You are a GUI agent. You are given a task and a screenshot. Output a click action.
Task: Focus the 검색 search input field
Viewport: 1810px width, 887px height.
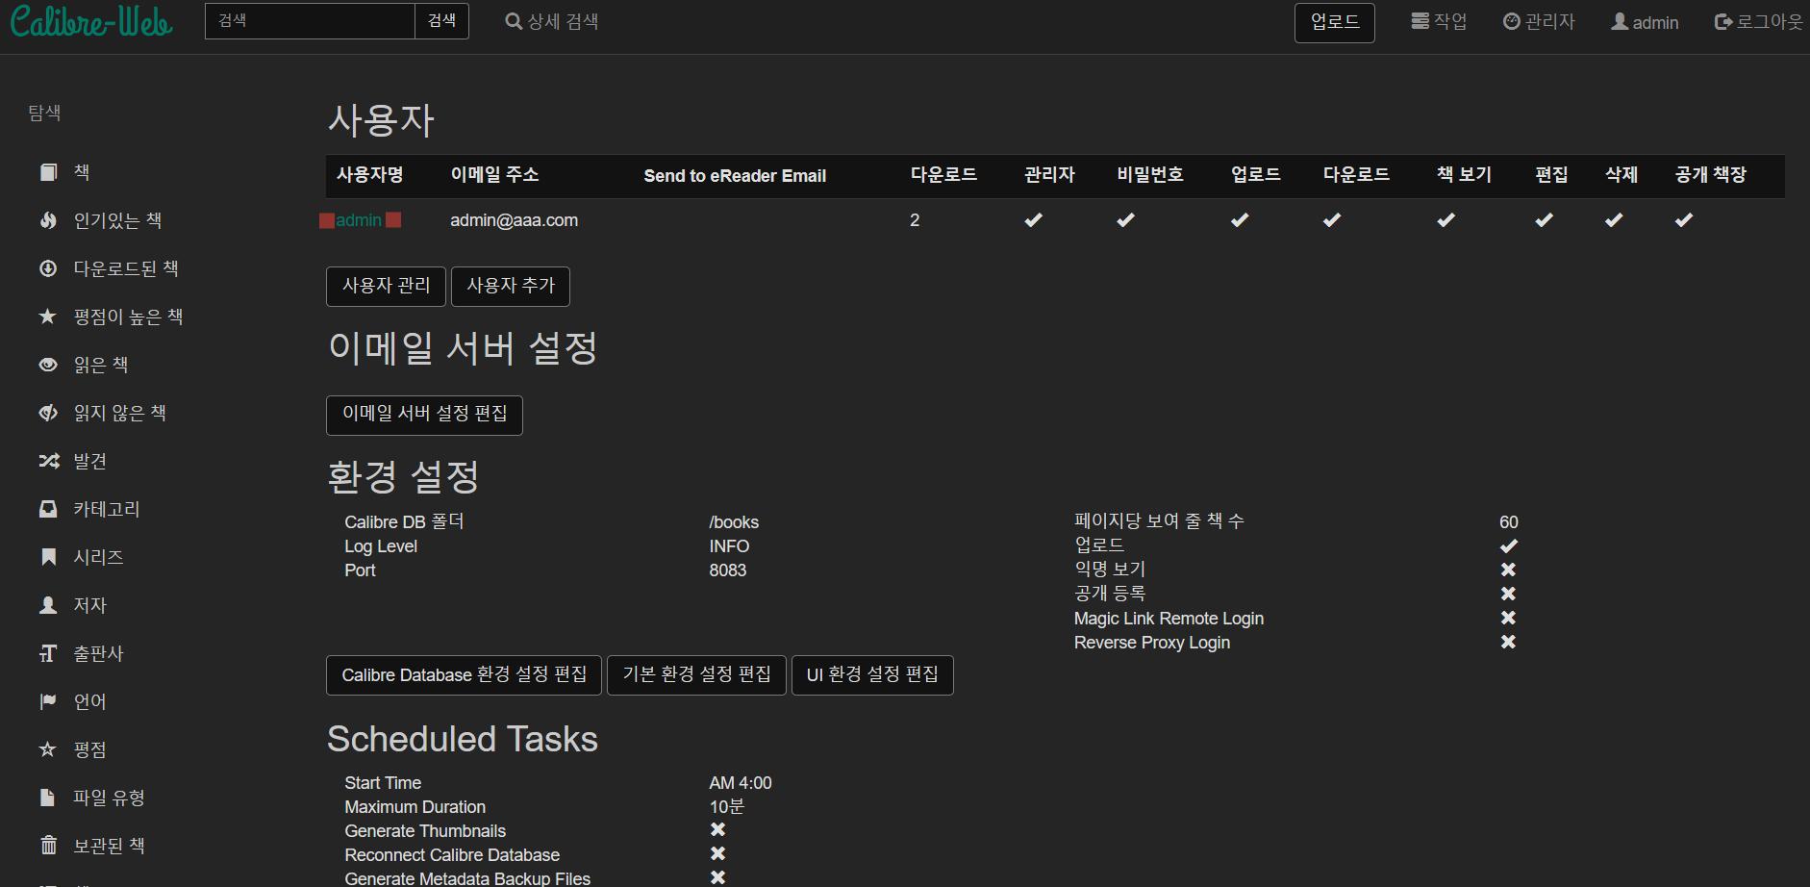(x=310, y=21)
